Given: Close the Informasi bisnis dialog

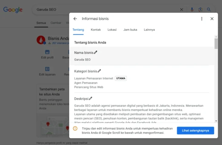Looking at the screenshot, I should pos(212,19).
